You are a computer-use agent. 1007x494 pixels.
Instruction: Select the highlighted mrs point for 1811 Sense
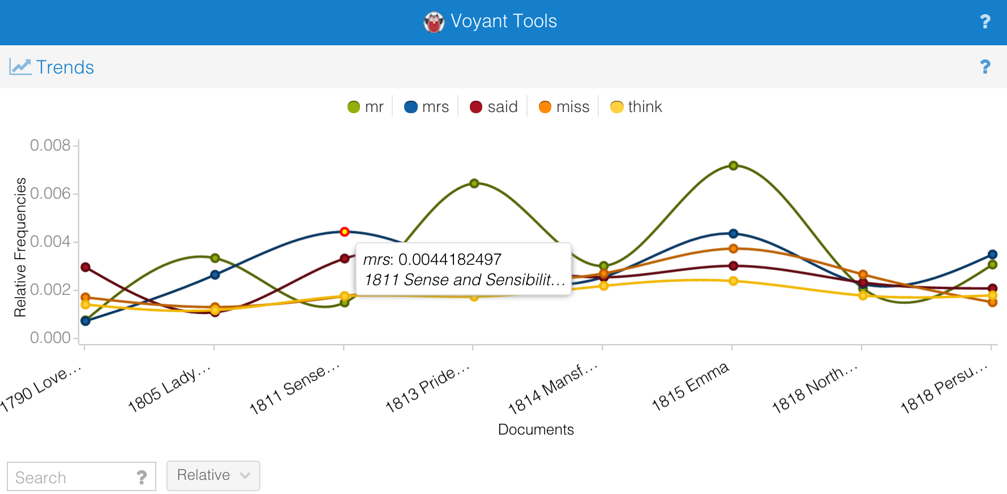point(344,231)
